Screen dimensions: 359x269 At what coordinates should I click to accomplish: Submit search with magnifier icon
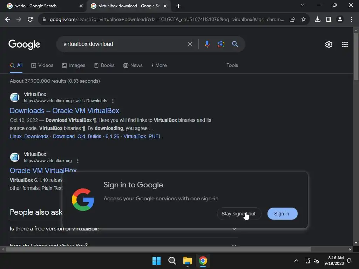235,44
